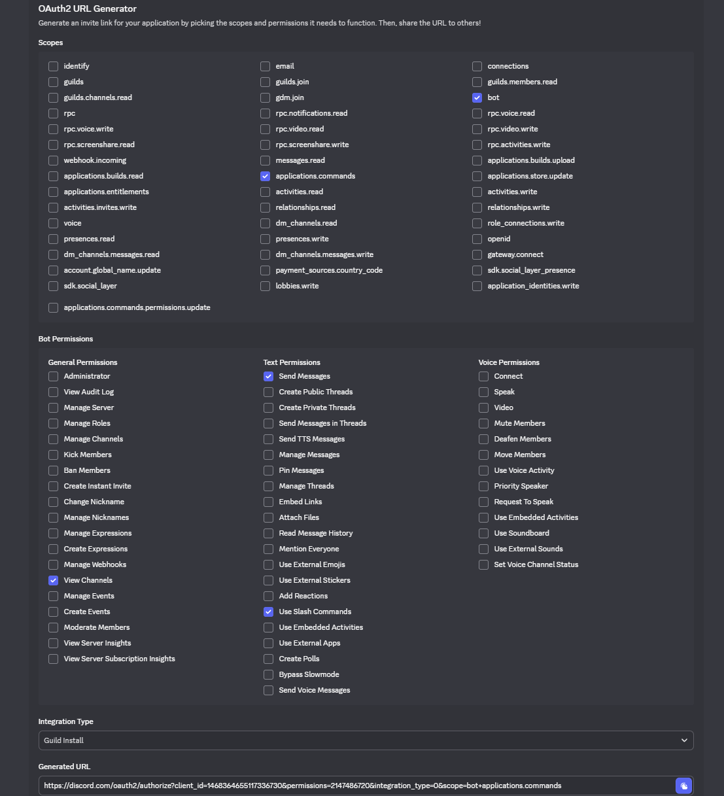
Task: Uncheck the View Channels permission
Action: click(x=54, y=580)
